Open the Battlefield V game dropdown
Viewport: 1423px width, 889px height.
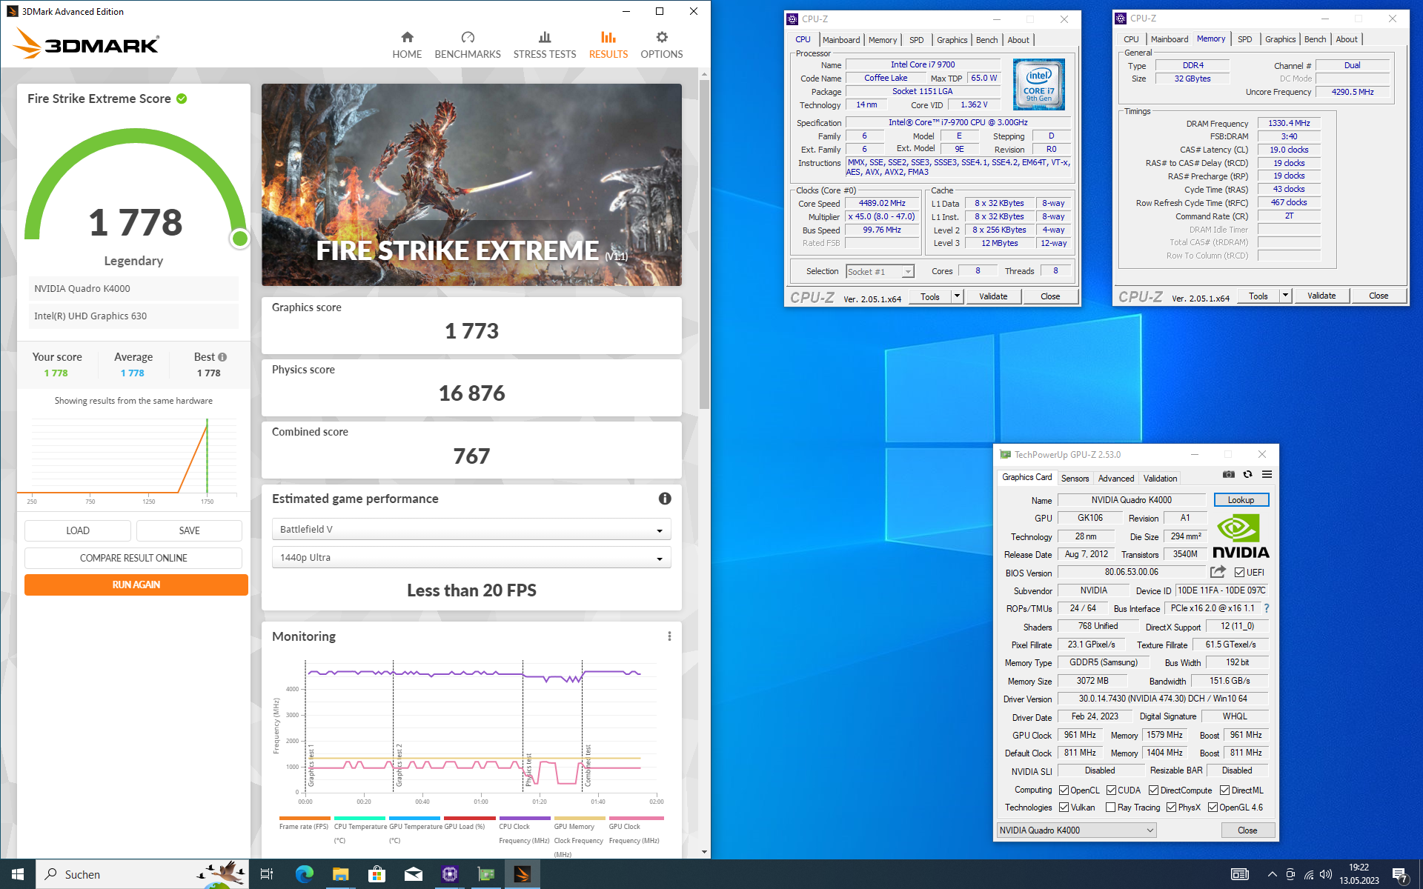click(x=471, y=530)
